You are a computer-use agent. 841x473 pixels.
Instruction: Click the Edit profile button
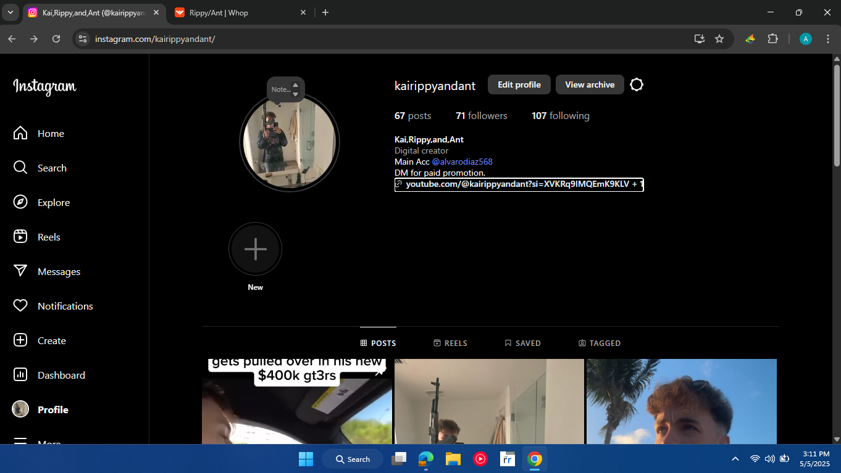519,85
